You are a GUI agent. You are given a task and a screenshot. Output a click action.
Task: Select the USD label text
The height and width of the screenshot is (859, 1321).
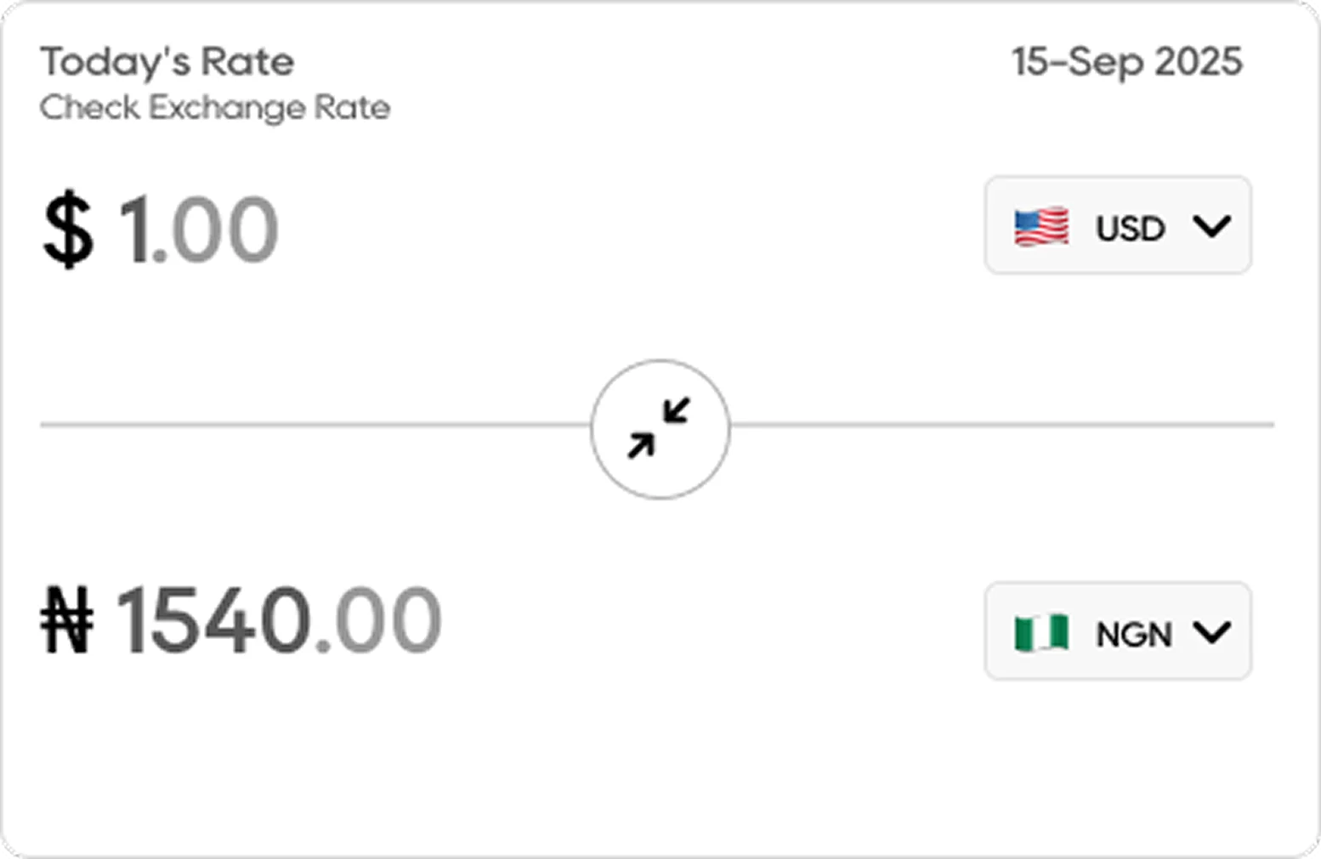(x=1130, y=229)
